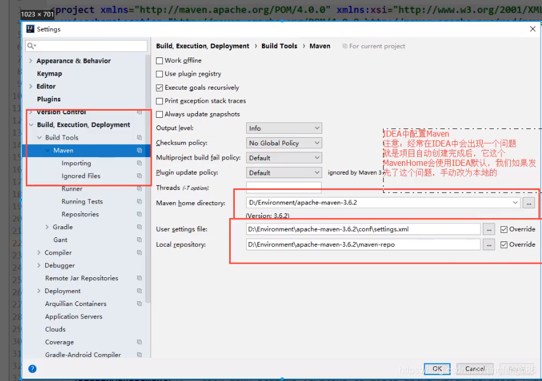Open Application Servers settings
Screen dimensions: 542x381
[x=74, y=317]
